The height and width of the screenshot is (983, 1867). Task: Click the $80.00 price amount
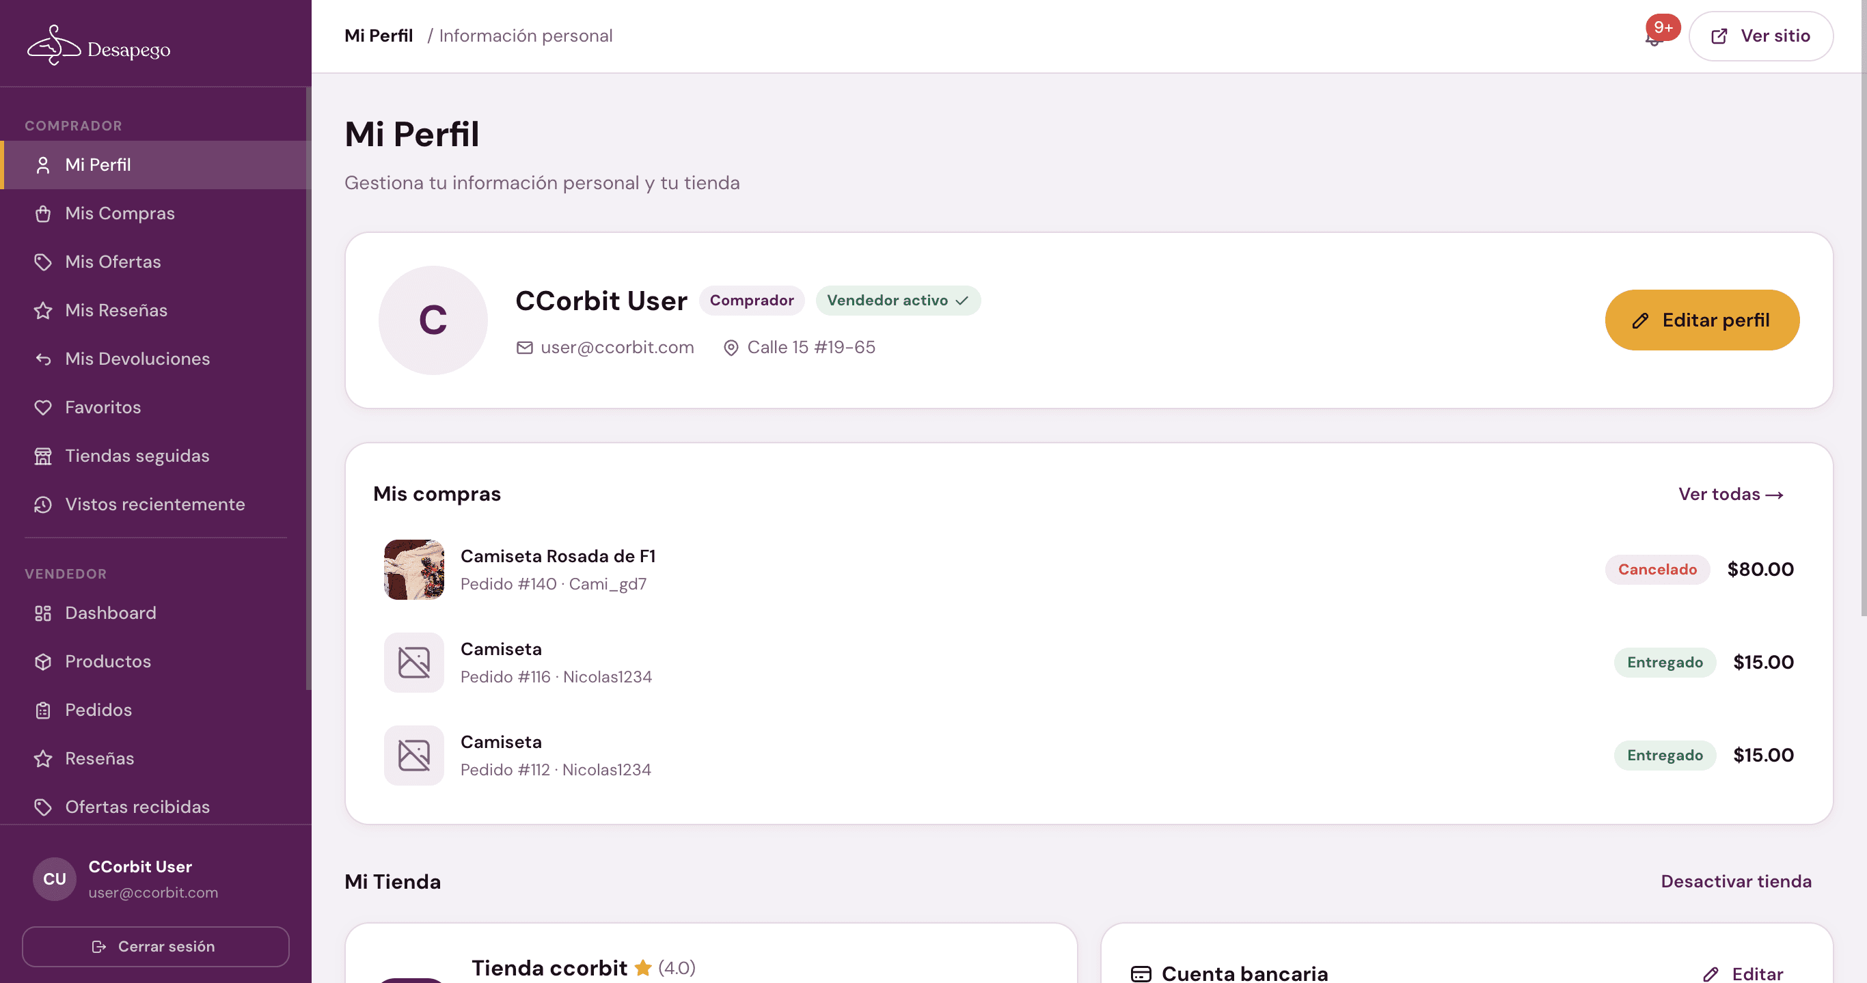[1760, 570]
